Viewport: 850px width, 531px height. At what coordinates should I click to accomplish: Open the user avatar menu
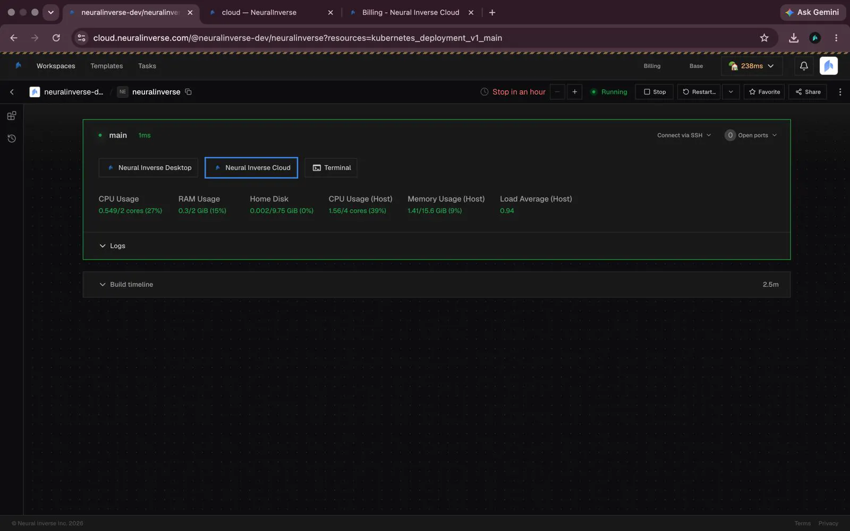point(829,66)
